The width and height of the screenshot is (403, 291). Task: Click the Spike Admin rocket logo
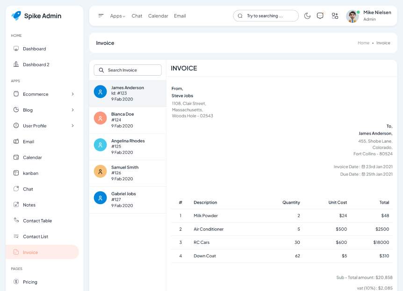[16, 16]
